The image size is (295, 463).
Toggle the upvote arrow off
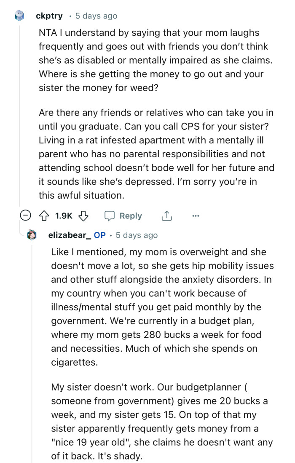43,215
